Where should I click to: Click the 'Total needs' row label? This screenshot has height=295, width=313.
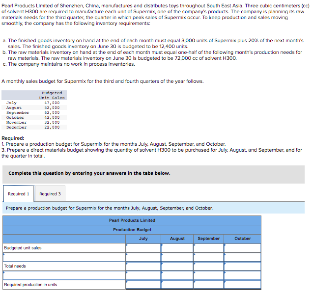(x=15, y=266)
